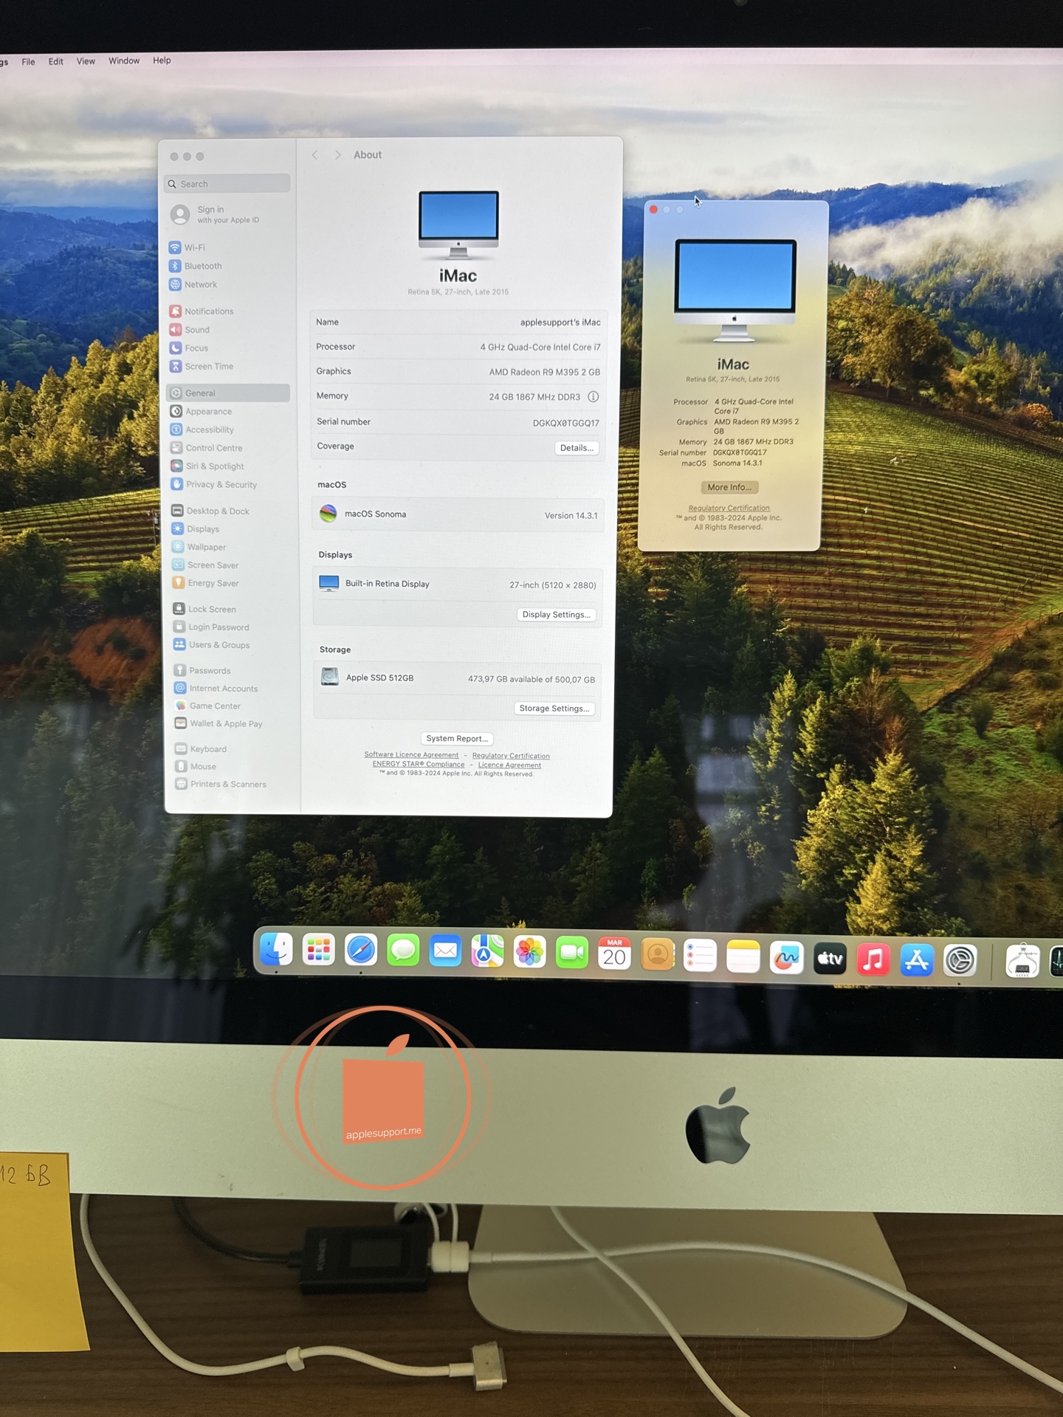Open Passwords settings
The image size is (1063, 1417).
tap(203, 671)
